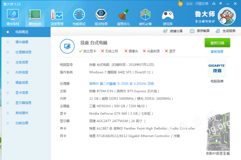Click the RTL8168 Gigabit Ethernet Controller text
This screenshot has height=160, width=241.
[x=134, y=136]
